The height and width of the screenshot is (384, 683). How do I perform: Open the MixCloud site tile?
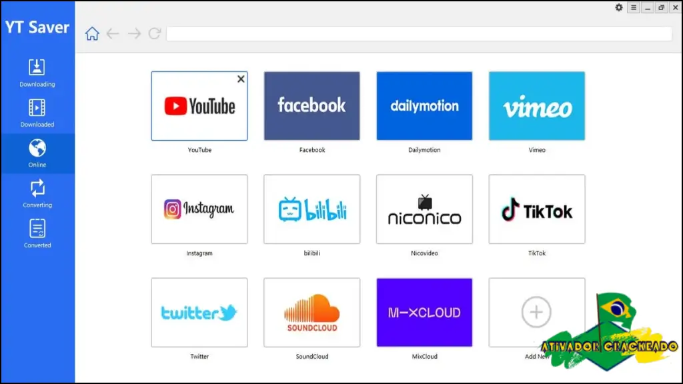(424, 313)
